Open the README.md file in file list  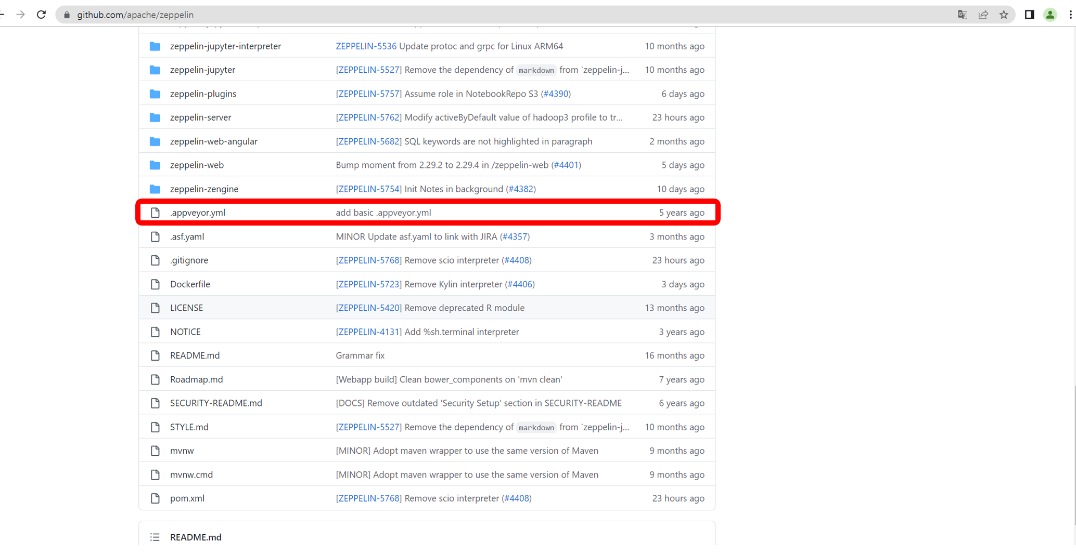click(x=195, y=355)
